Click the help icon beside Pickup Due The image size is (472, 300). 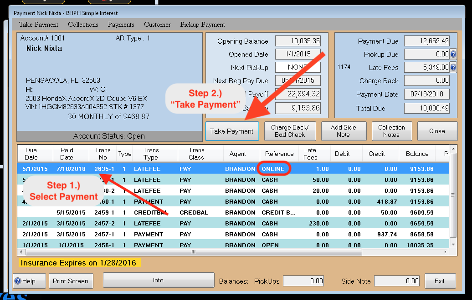(453, 55)
